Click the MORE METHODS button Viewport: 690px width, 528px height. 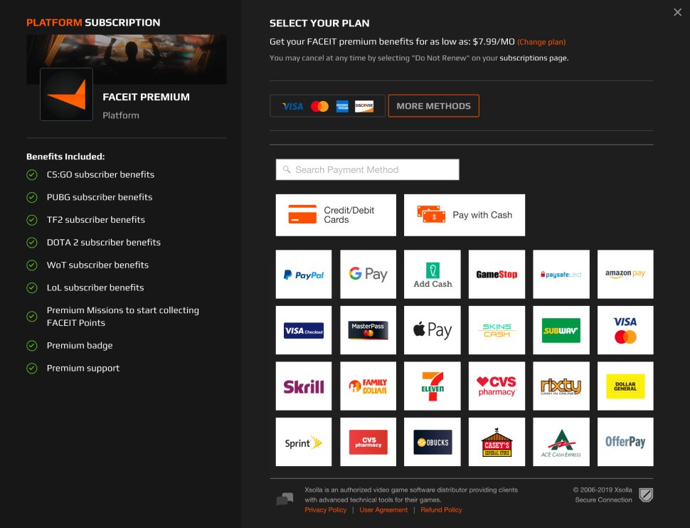(x=433, y=105)
